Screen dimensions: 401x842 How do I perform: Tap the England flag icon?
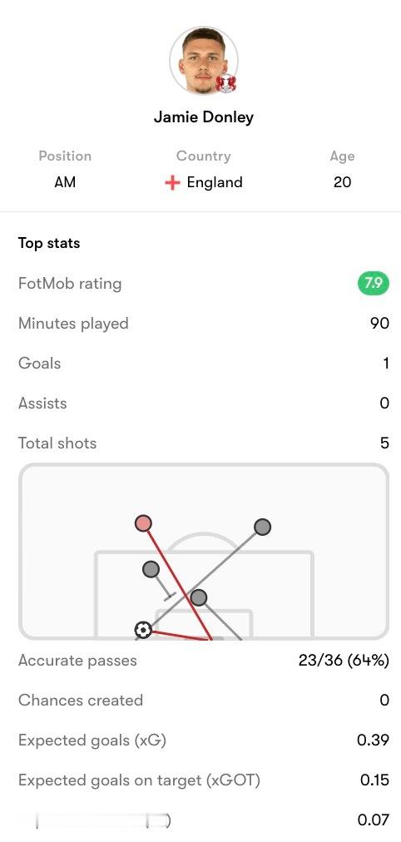click(x=171, y=182)
